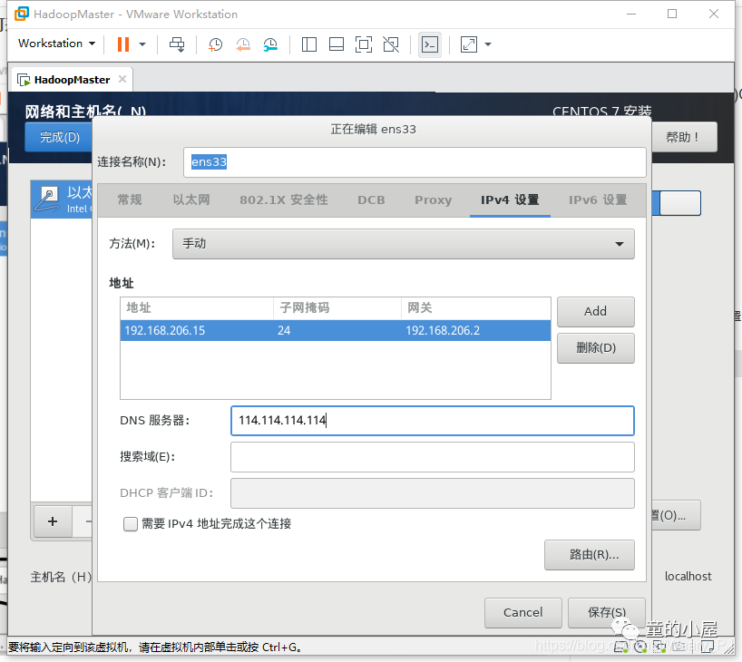Image resolution: width=742 pixels, height=662 pixels.
Task: Open the 802.1X 安全性 tab
Action: pos(283,200)
